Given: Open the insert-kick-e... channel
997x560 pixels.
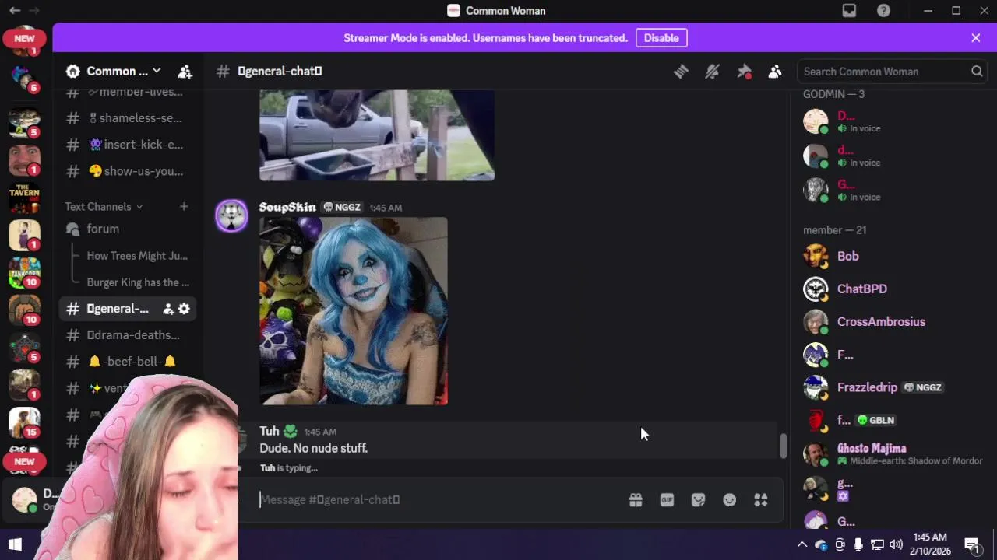Looking at the screenshot, I should (128, 145).
